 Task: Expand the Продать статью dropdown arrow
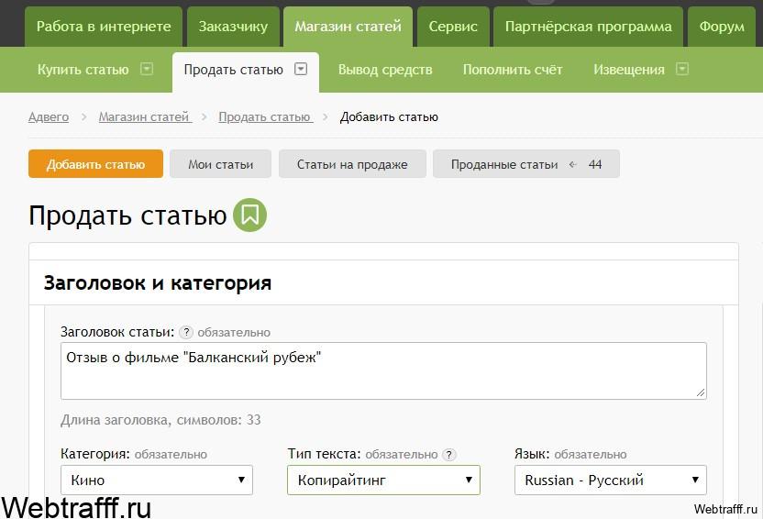(x=301, y=69)
